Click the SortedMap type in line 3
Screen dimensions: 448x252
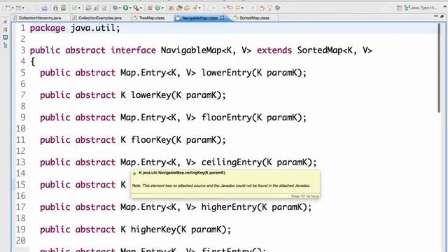[320, 50]
